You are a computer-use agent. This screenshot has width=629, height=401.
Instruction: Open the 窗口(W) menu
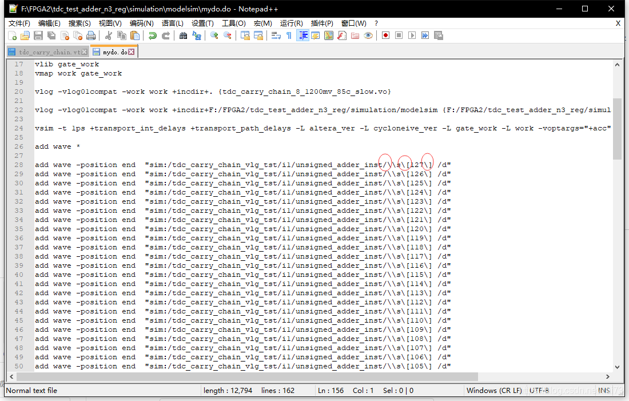[x=354, y=23]
